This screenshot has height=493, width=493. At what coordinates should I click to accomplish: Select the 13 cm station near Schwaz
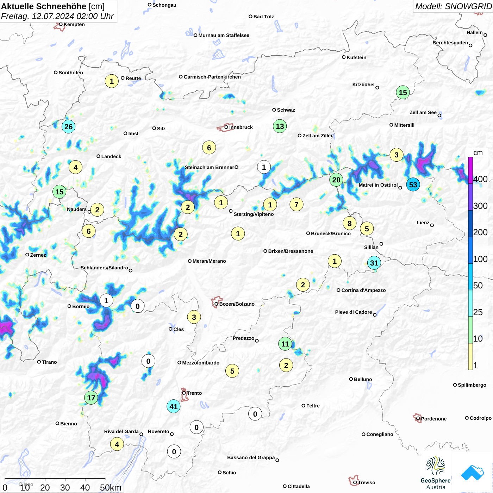pos(280,126)
